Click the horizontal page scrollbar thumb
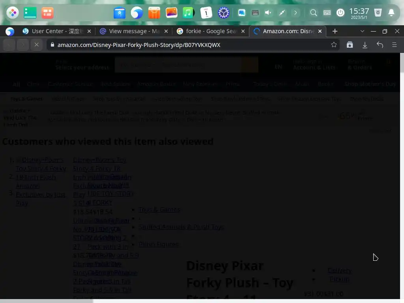The image size is (404, 303). 47,301
